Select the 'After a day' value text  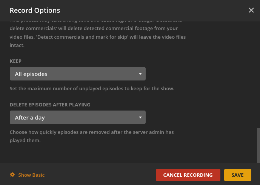pyautogui.click(x=30, y=118)
